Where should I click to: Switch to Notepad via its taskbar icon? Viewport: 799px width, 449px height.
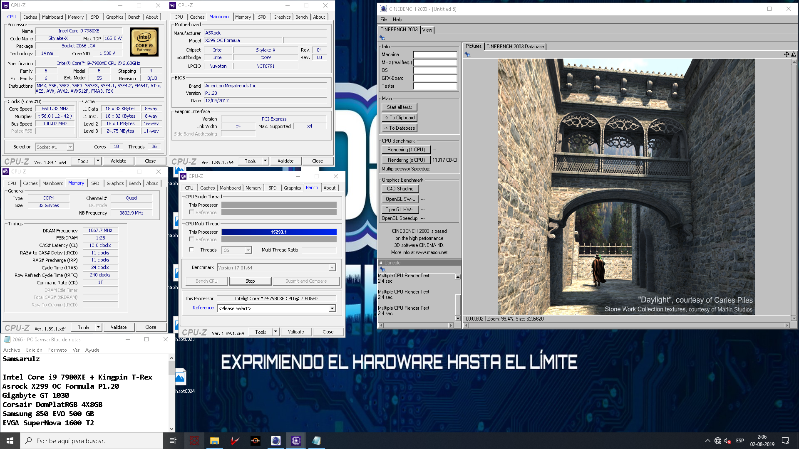(x=317, y=441)
